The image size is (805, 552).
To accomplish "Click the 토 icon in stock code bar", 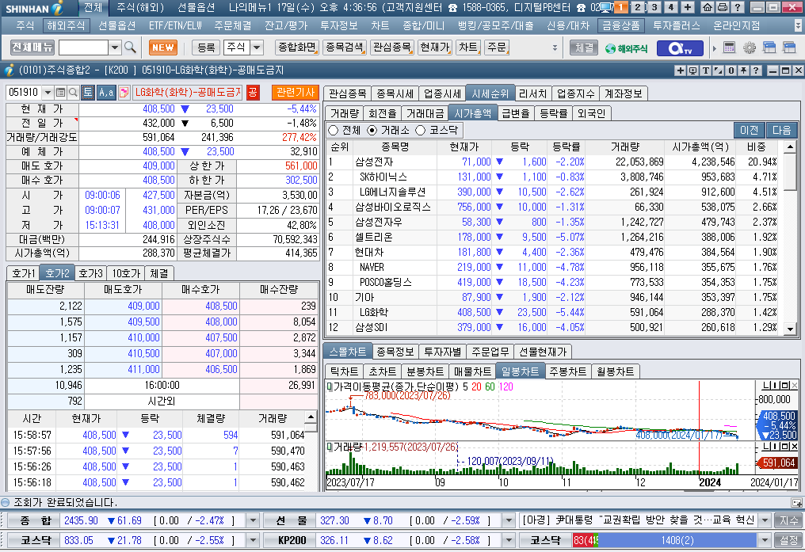I will (x=88, y=93).
